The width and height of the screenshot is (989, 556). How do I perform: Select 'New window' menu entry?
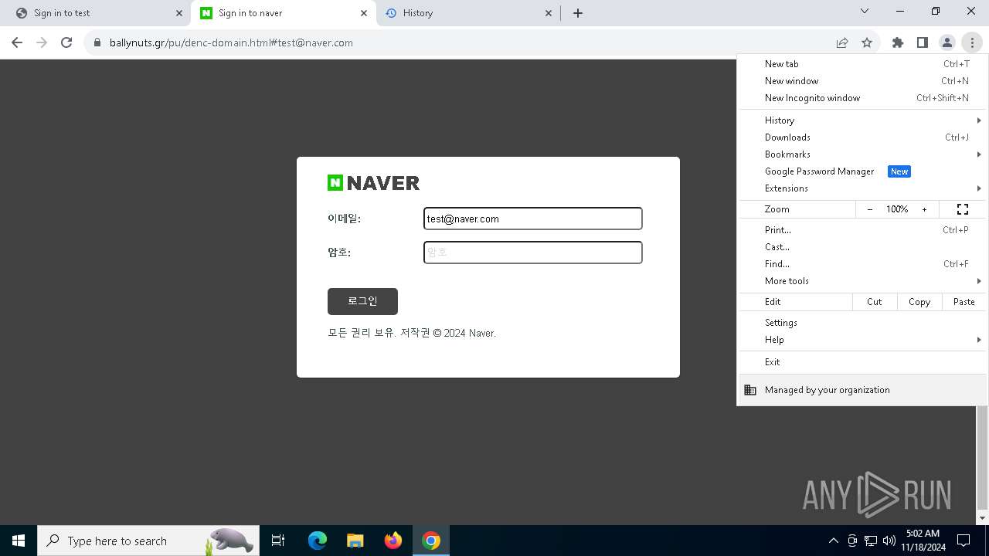[x=862, y=81]
